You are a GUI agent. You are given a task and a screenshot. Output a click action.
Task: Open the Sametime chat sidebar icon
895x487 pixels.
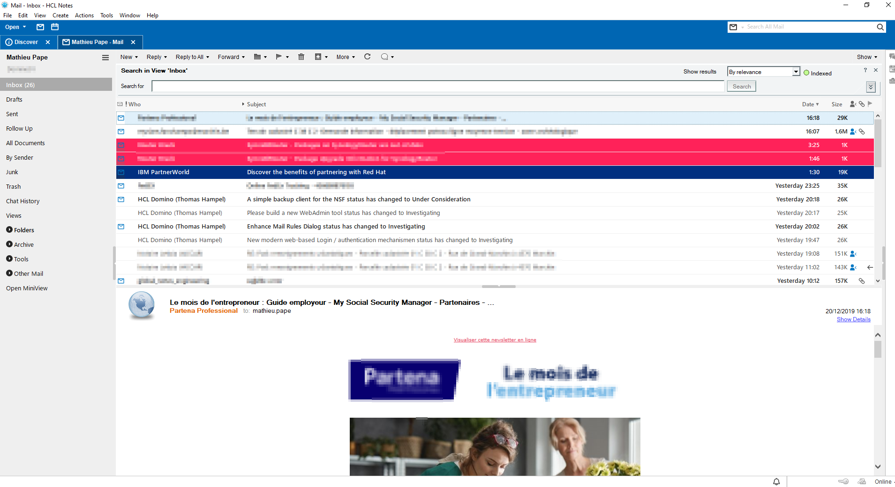point(892,57)
